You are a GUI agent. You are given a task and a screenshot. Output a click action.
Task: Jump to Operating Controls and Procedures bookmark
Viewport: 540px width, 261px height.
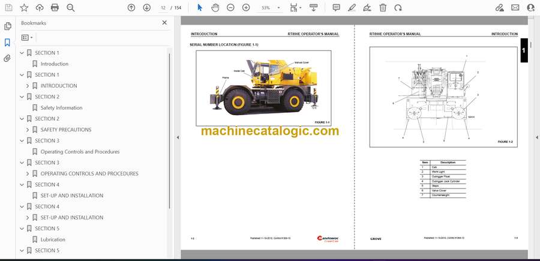pos(80,152)
